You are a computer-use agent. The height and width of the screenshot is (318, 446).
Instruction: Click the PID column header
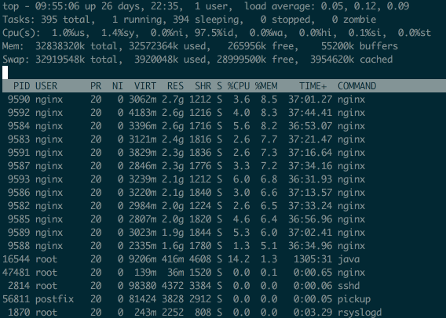(21, 86)
